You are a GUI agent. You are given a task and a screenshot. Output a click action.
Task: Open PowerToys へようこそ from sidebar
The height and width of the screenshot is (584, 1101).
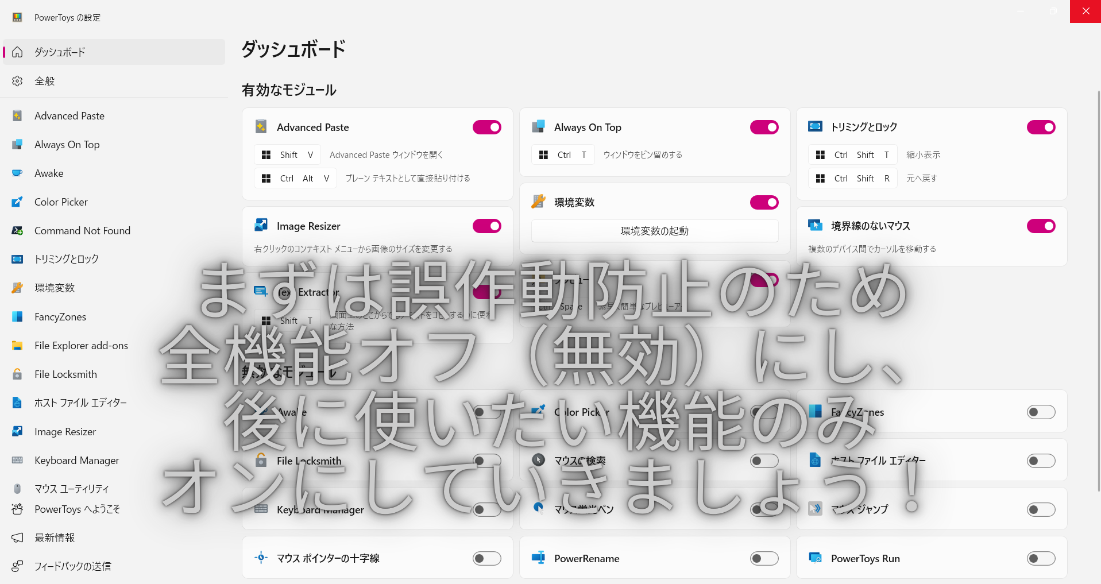(114, 509)
